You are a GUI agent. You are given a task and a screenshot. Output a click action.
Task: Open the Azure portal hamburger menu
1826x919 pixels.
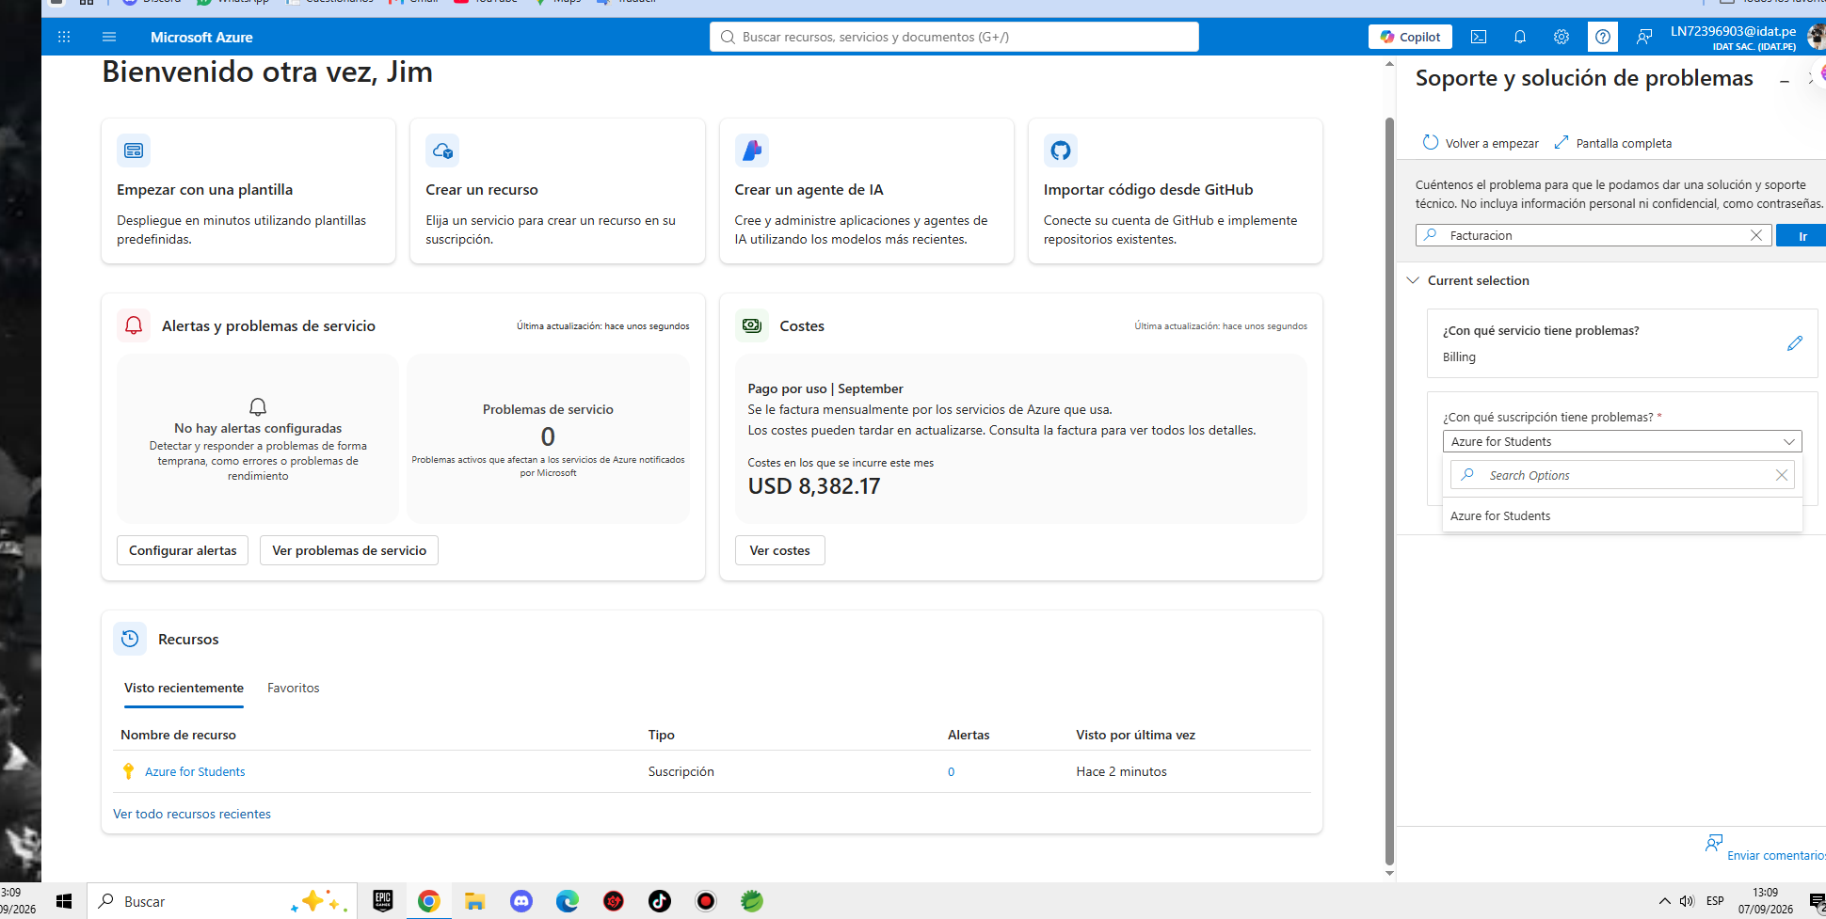(109, 37)
